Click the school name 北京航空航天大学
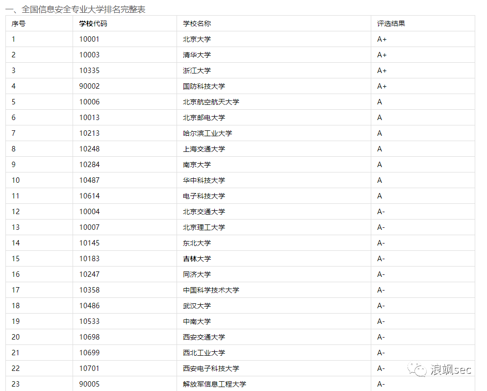 211,102
